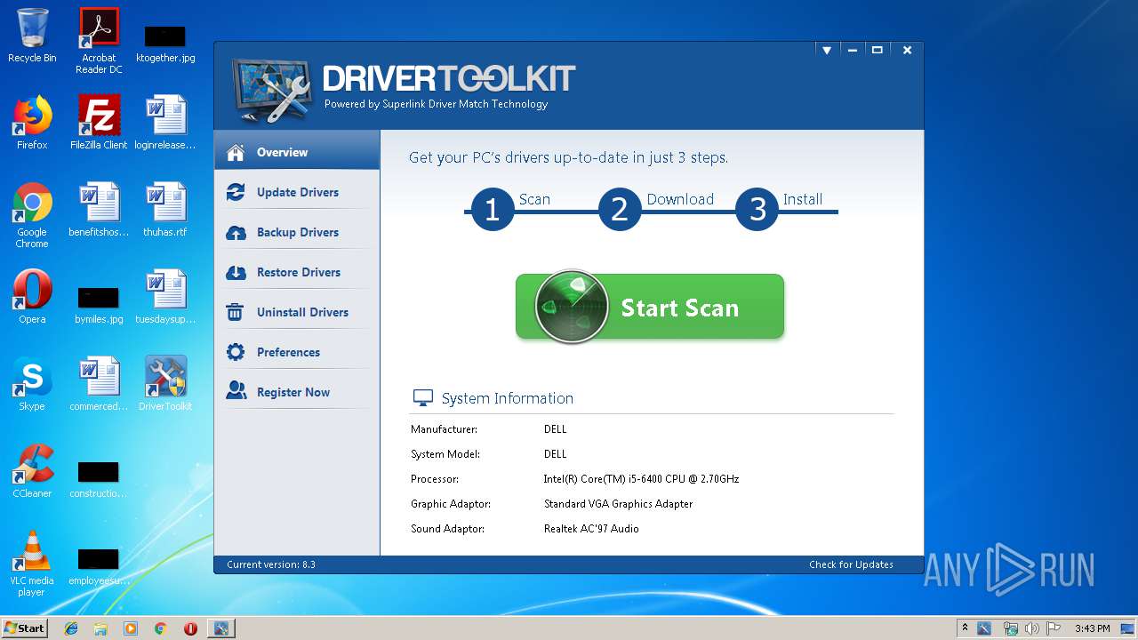
Task: Click the System Information monitor icon
Action: coord(423,398)
